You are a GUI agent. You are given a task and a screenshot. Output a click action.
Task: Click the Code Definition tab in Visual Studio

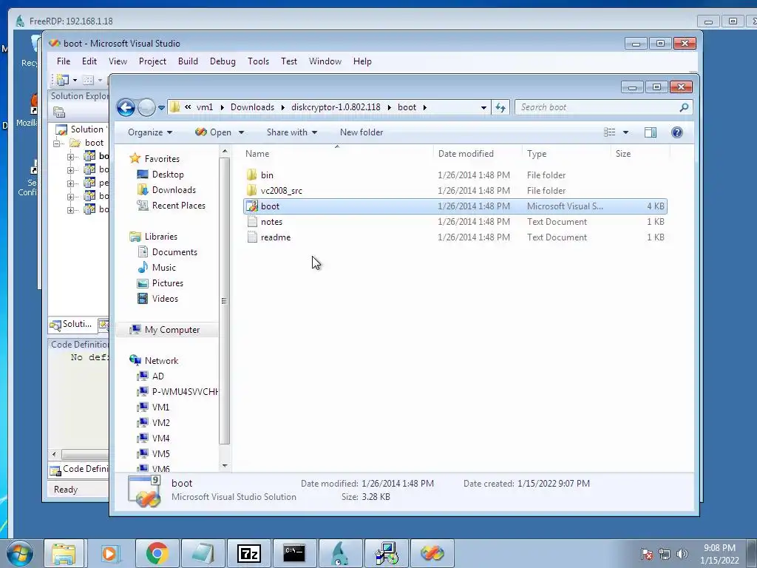(x=80, y=469)
